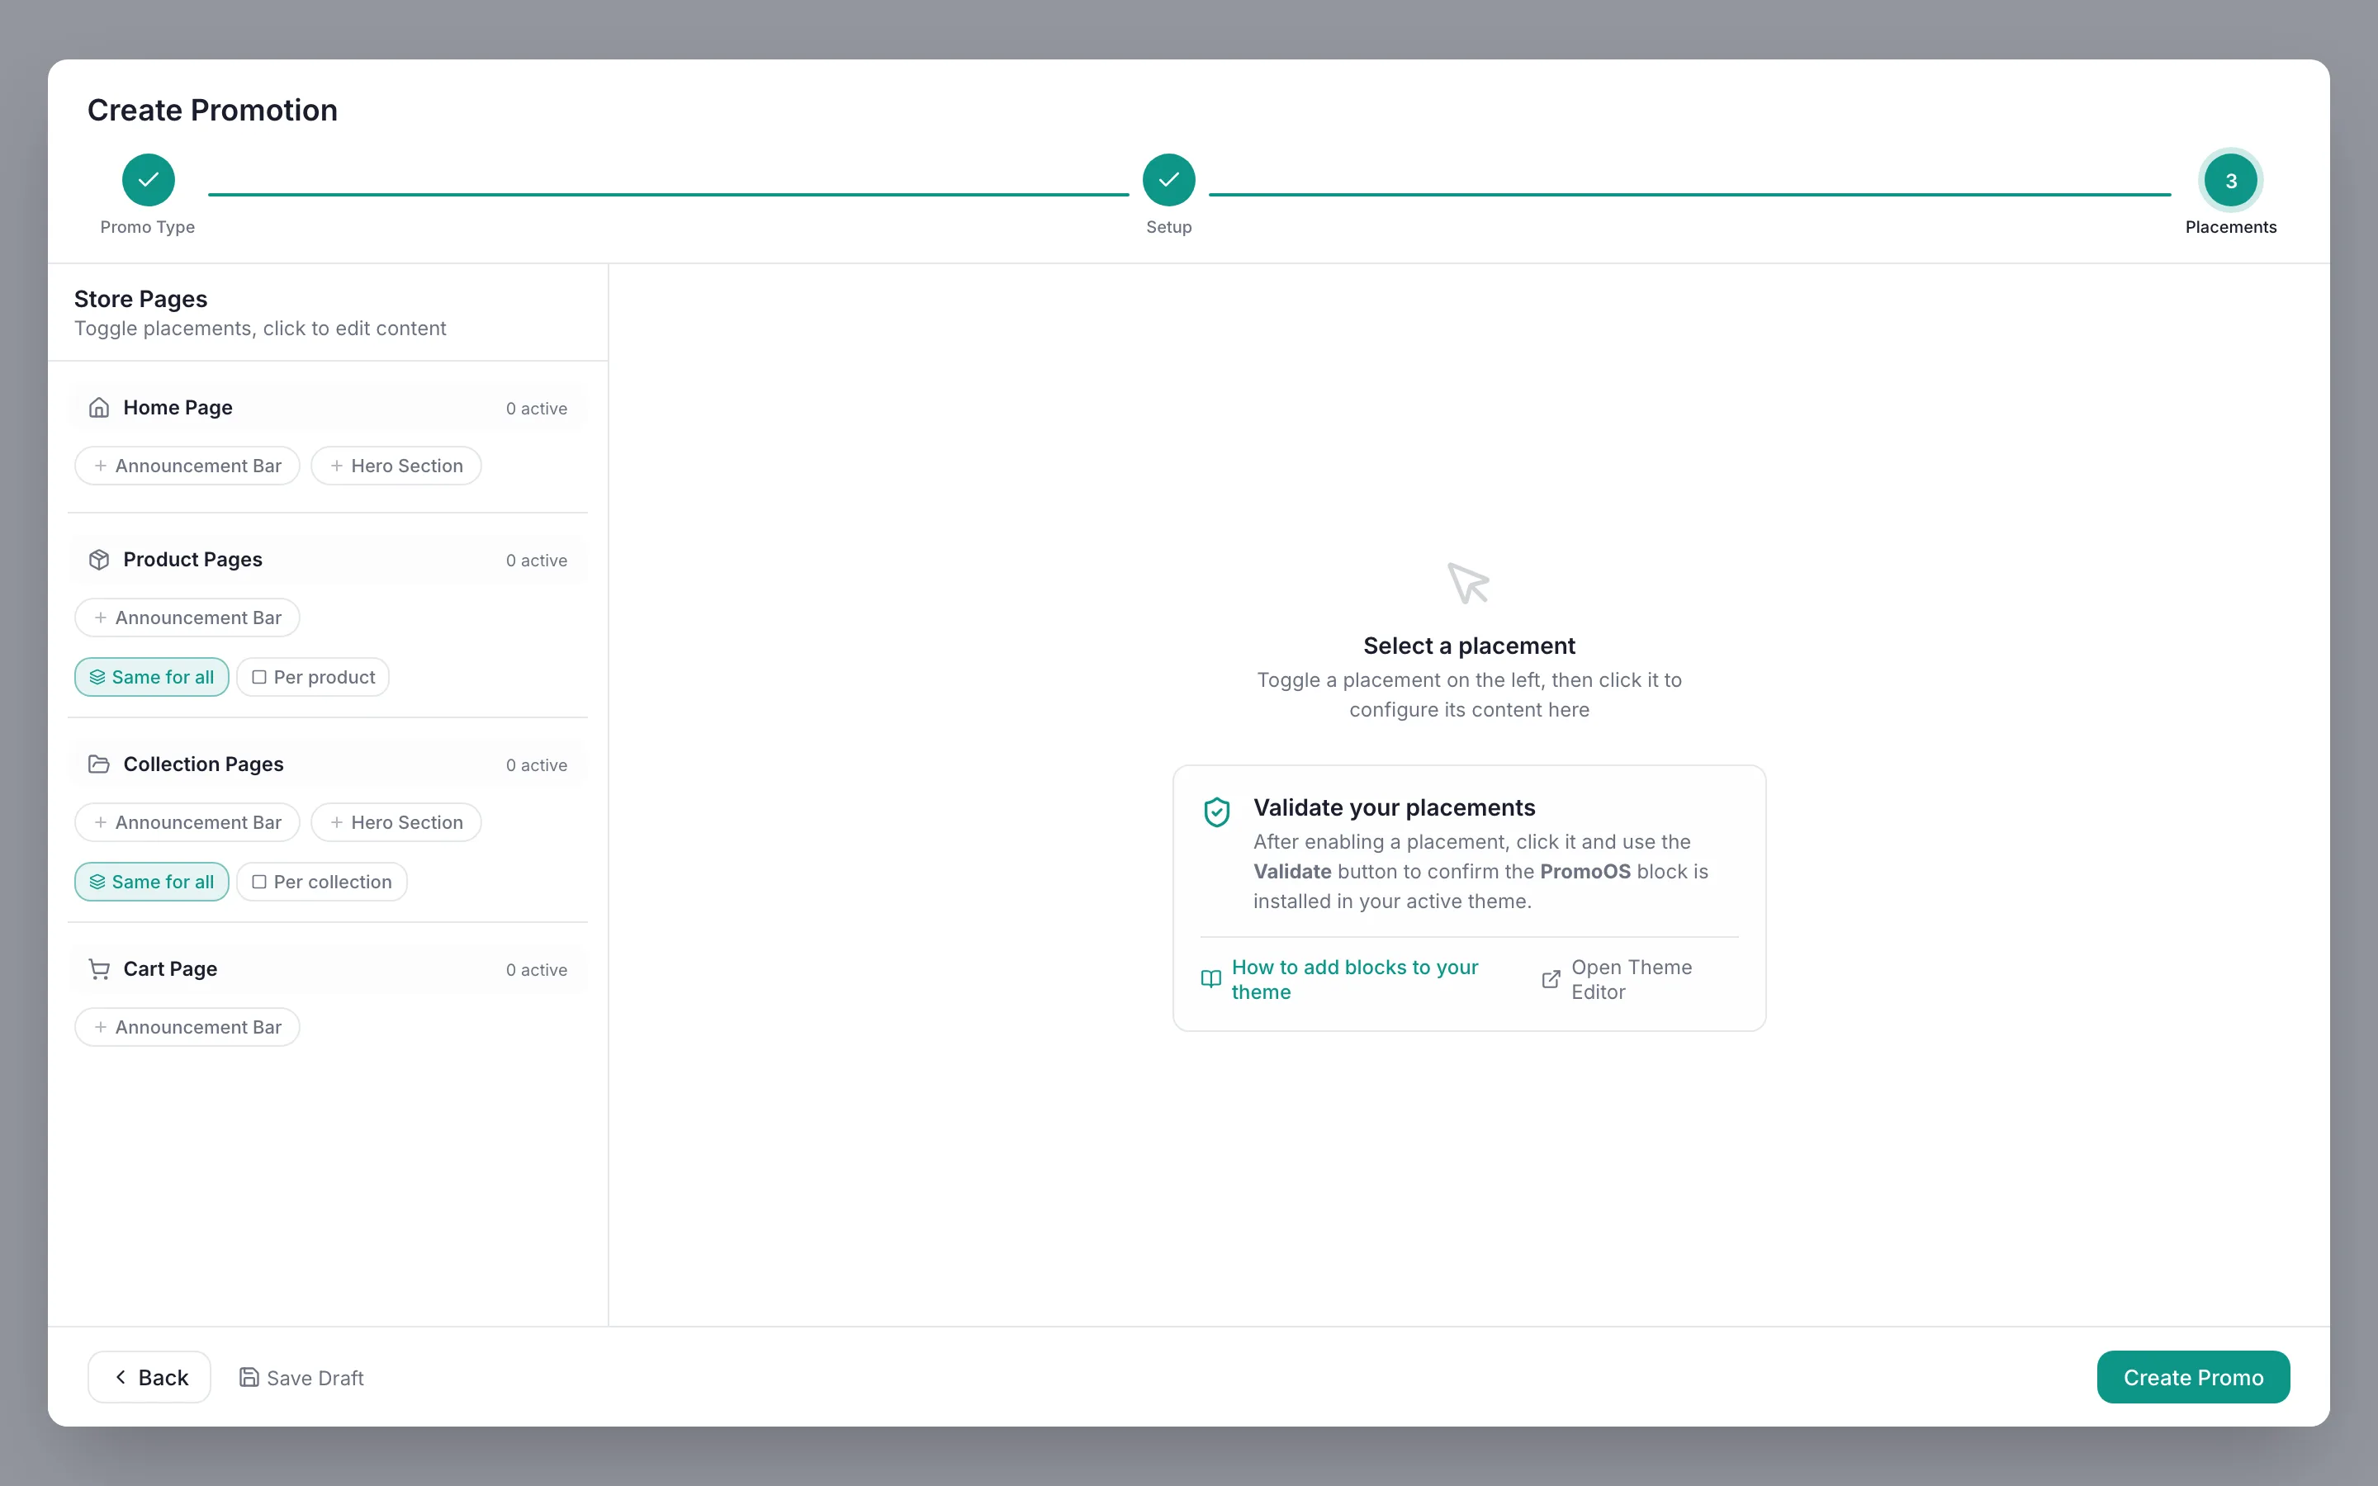Enable Home Page Announcement Bar placement
Image resolution: width=2378 pixels, height=1486 pixels.
tap(187, 466)
